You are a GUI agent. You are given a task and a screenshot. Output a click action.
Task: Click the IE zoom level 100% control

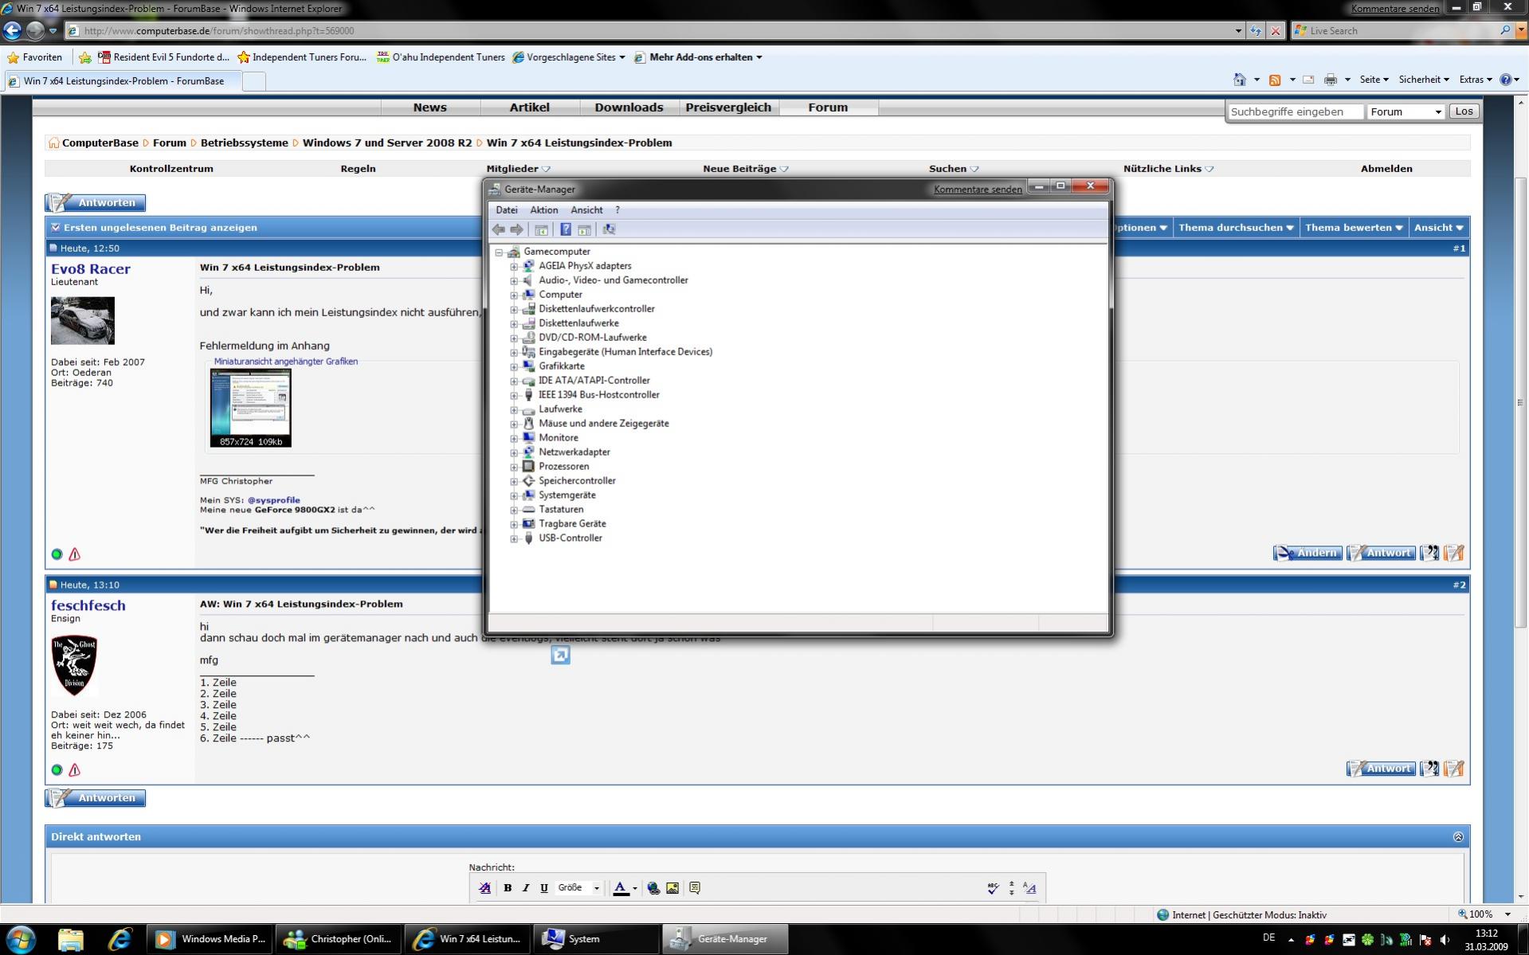(x=1484, y=914)
